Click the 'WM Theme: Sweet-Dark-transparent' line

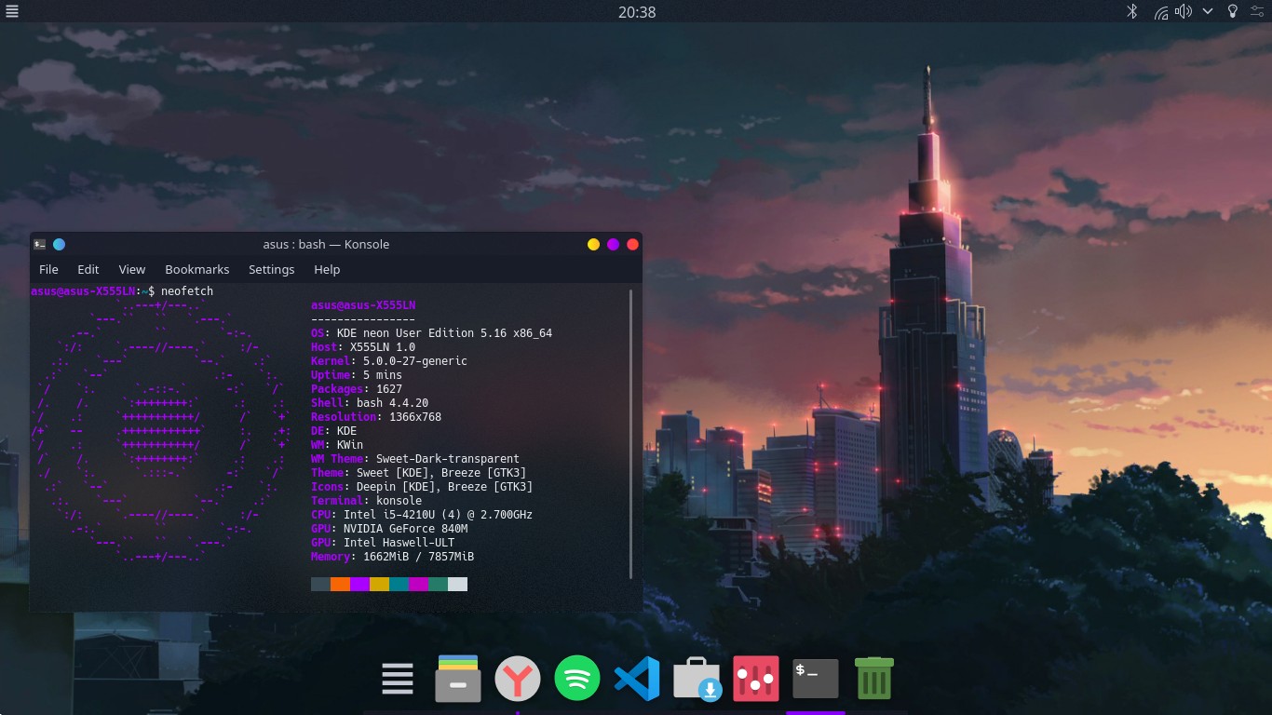415,459
